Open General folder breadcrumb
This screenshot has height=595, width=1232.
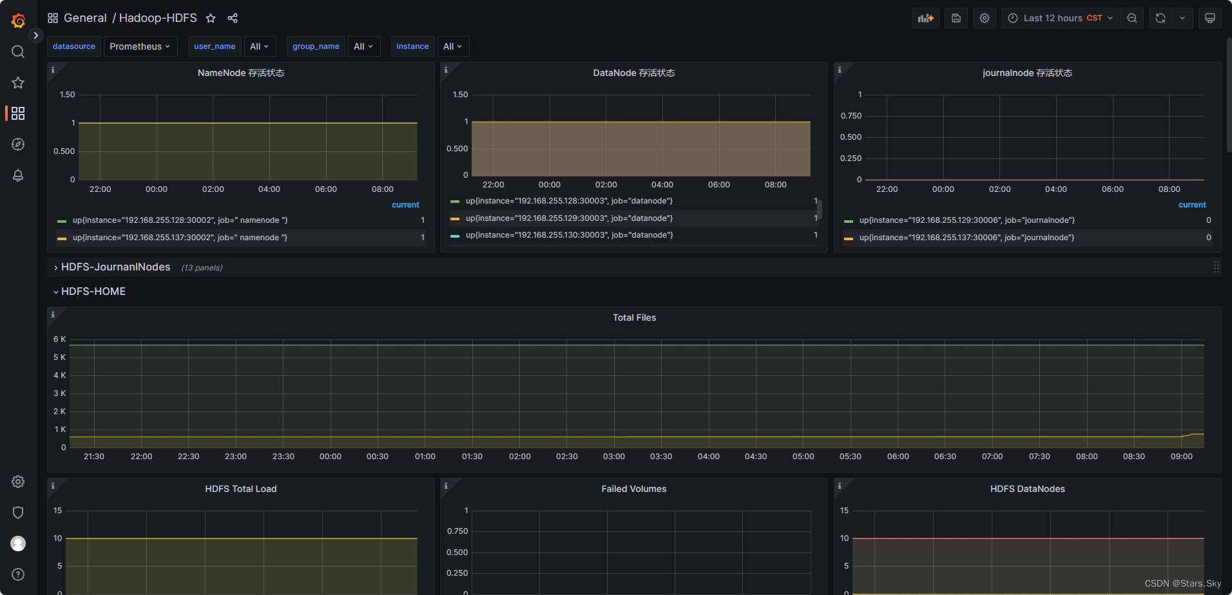[x=85, y=18]
